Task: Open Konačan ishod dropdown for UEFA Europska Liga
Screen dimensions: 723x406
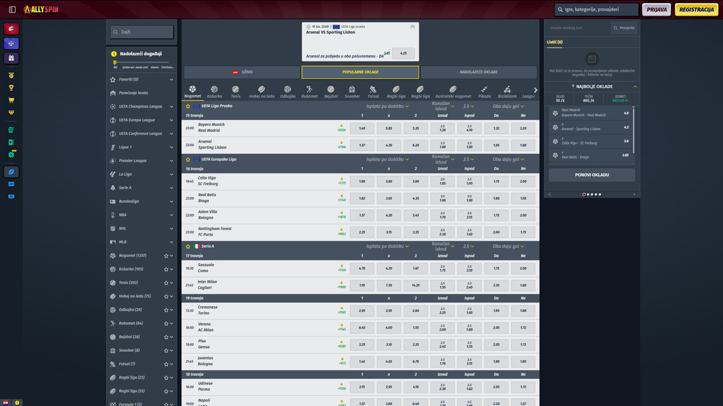Action: [x=443, y=159]
